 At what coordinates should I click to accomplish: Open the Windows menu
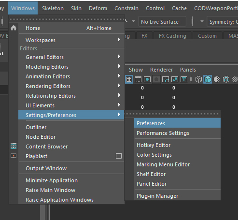[x=23, y=8]
